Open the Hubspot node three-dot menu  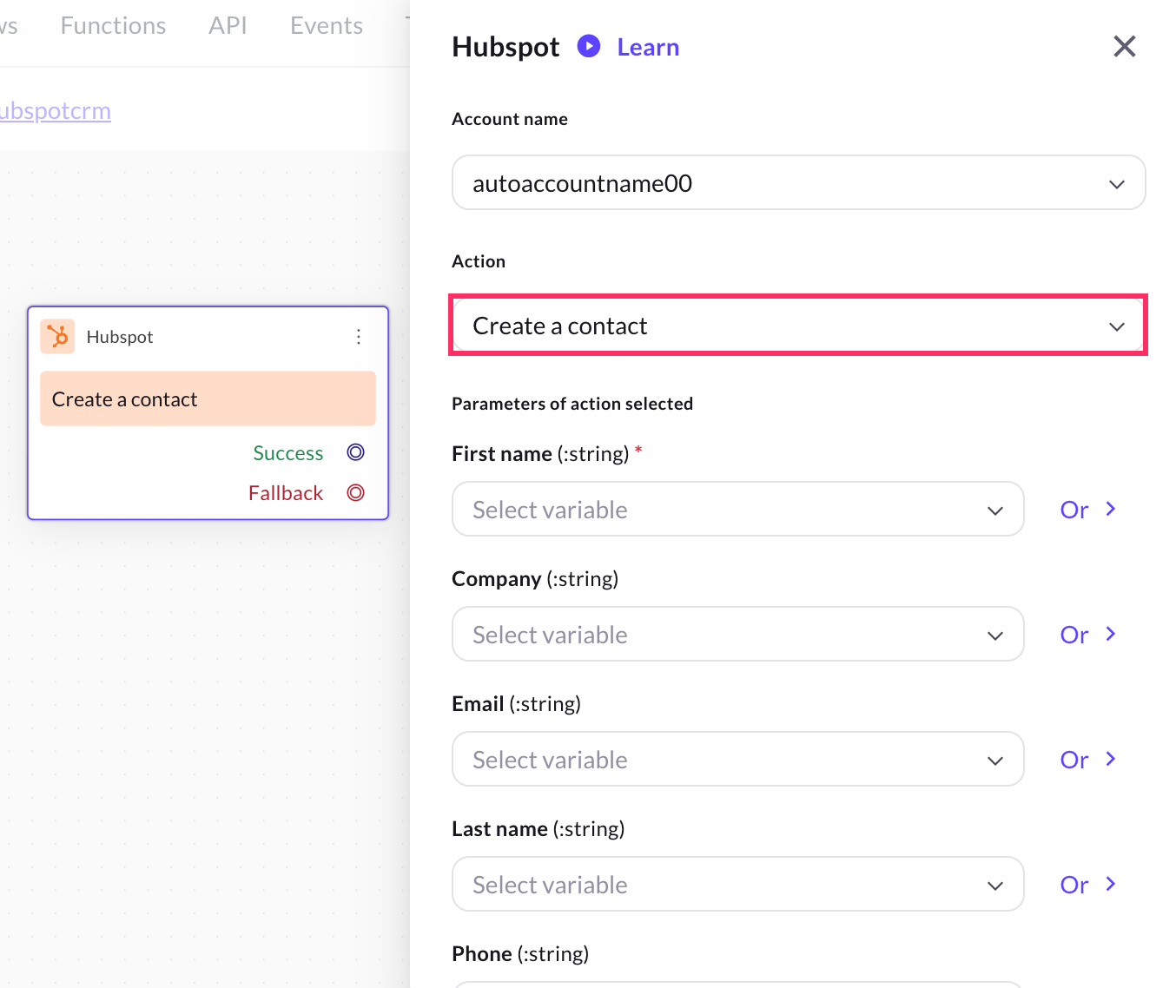pos(358,337)
